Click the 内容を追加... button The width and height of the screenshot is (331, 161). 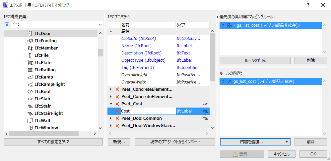(251, 142)
